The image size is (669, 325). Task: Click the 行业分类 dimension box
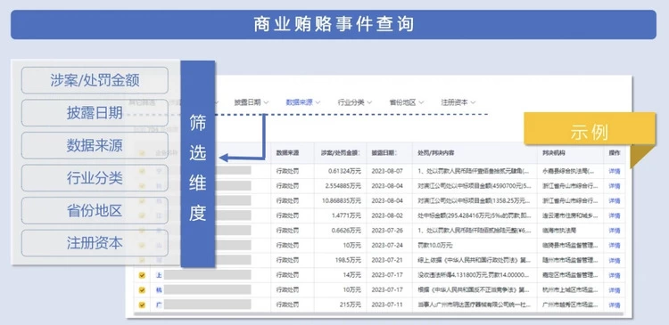(x=95, y=177)
